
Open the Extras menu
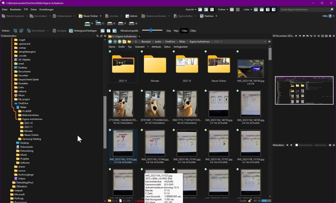point(34,10)
